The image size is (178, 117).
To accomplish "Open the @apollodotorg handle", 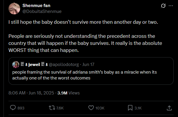I will pyautogui.click(x=64, y=65).
